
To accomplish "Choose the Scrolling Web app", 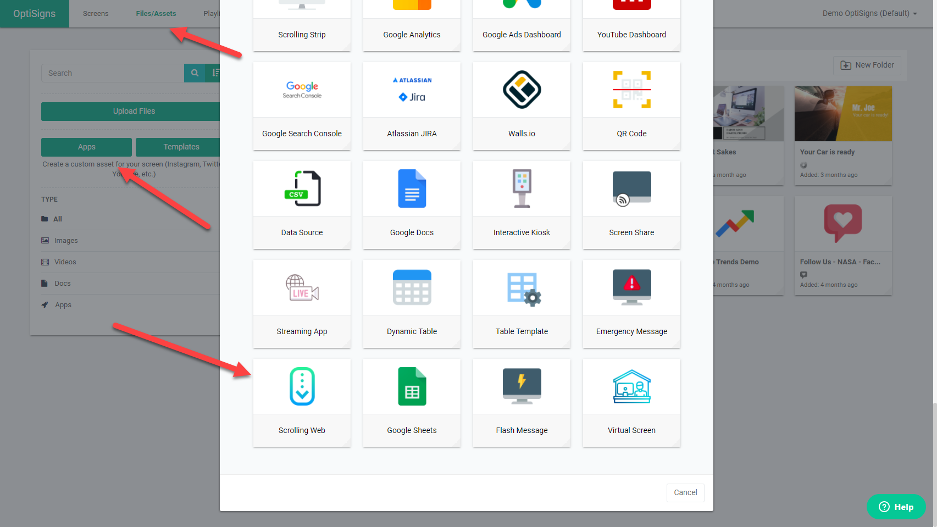I will click(302, 403).
